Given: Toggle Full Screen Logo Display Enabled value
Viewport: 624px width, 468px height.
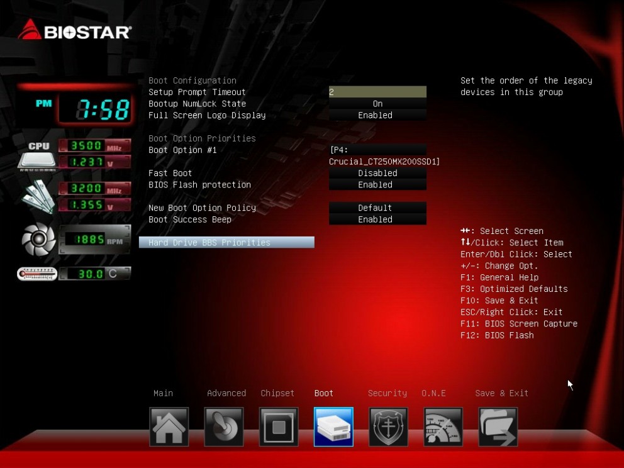Looking at the screenshot, I should point(377,116).
